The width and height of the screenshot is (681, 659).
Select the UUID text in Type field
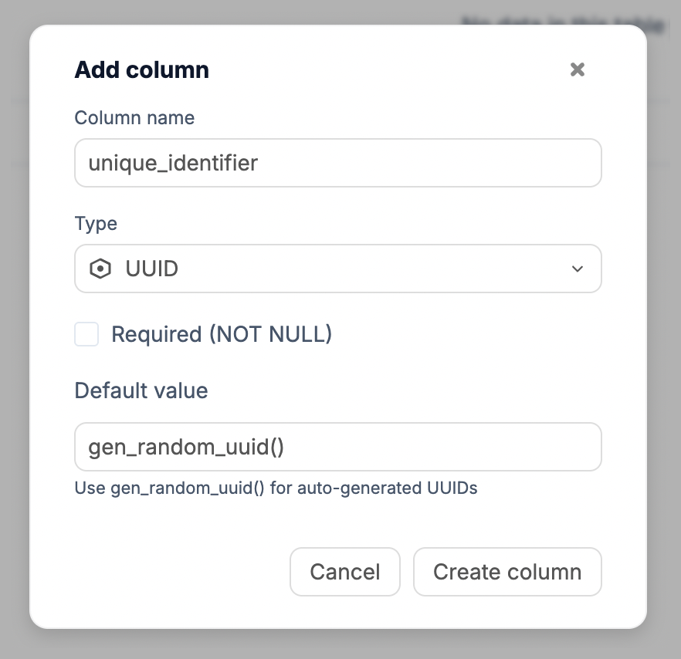click(152, 269)
